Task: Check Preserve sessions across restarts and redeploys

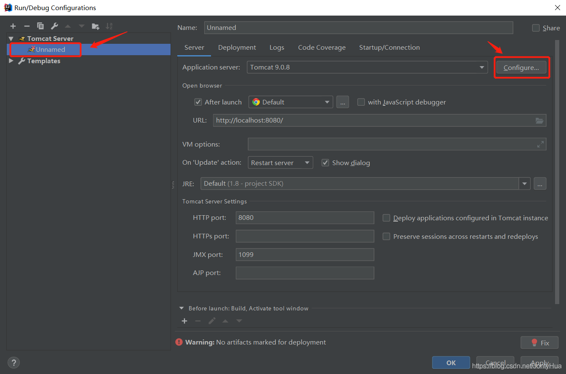Action: coord(386,236)
